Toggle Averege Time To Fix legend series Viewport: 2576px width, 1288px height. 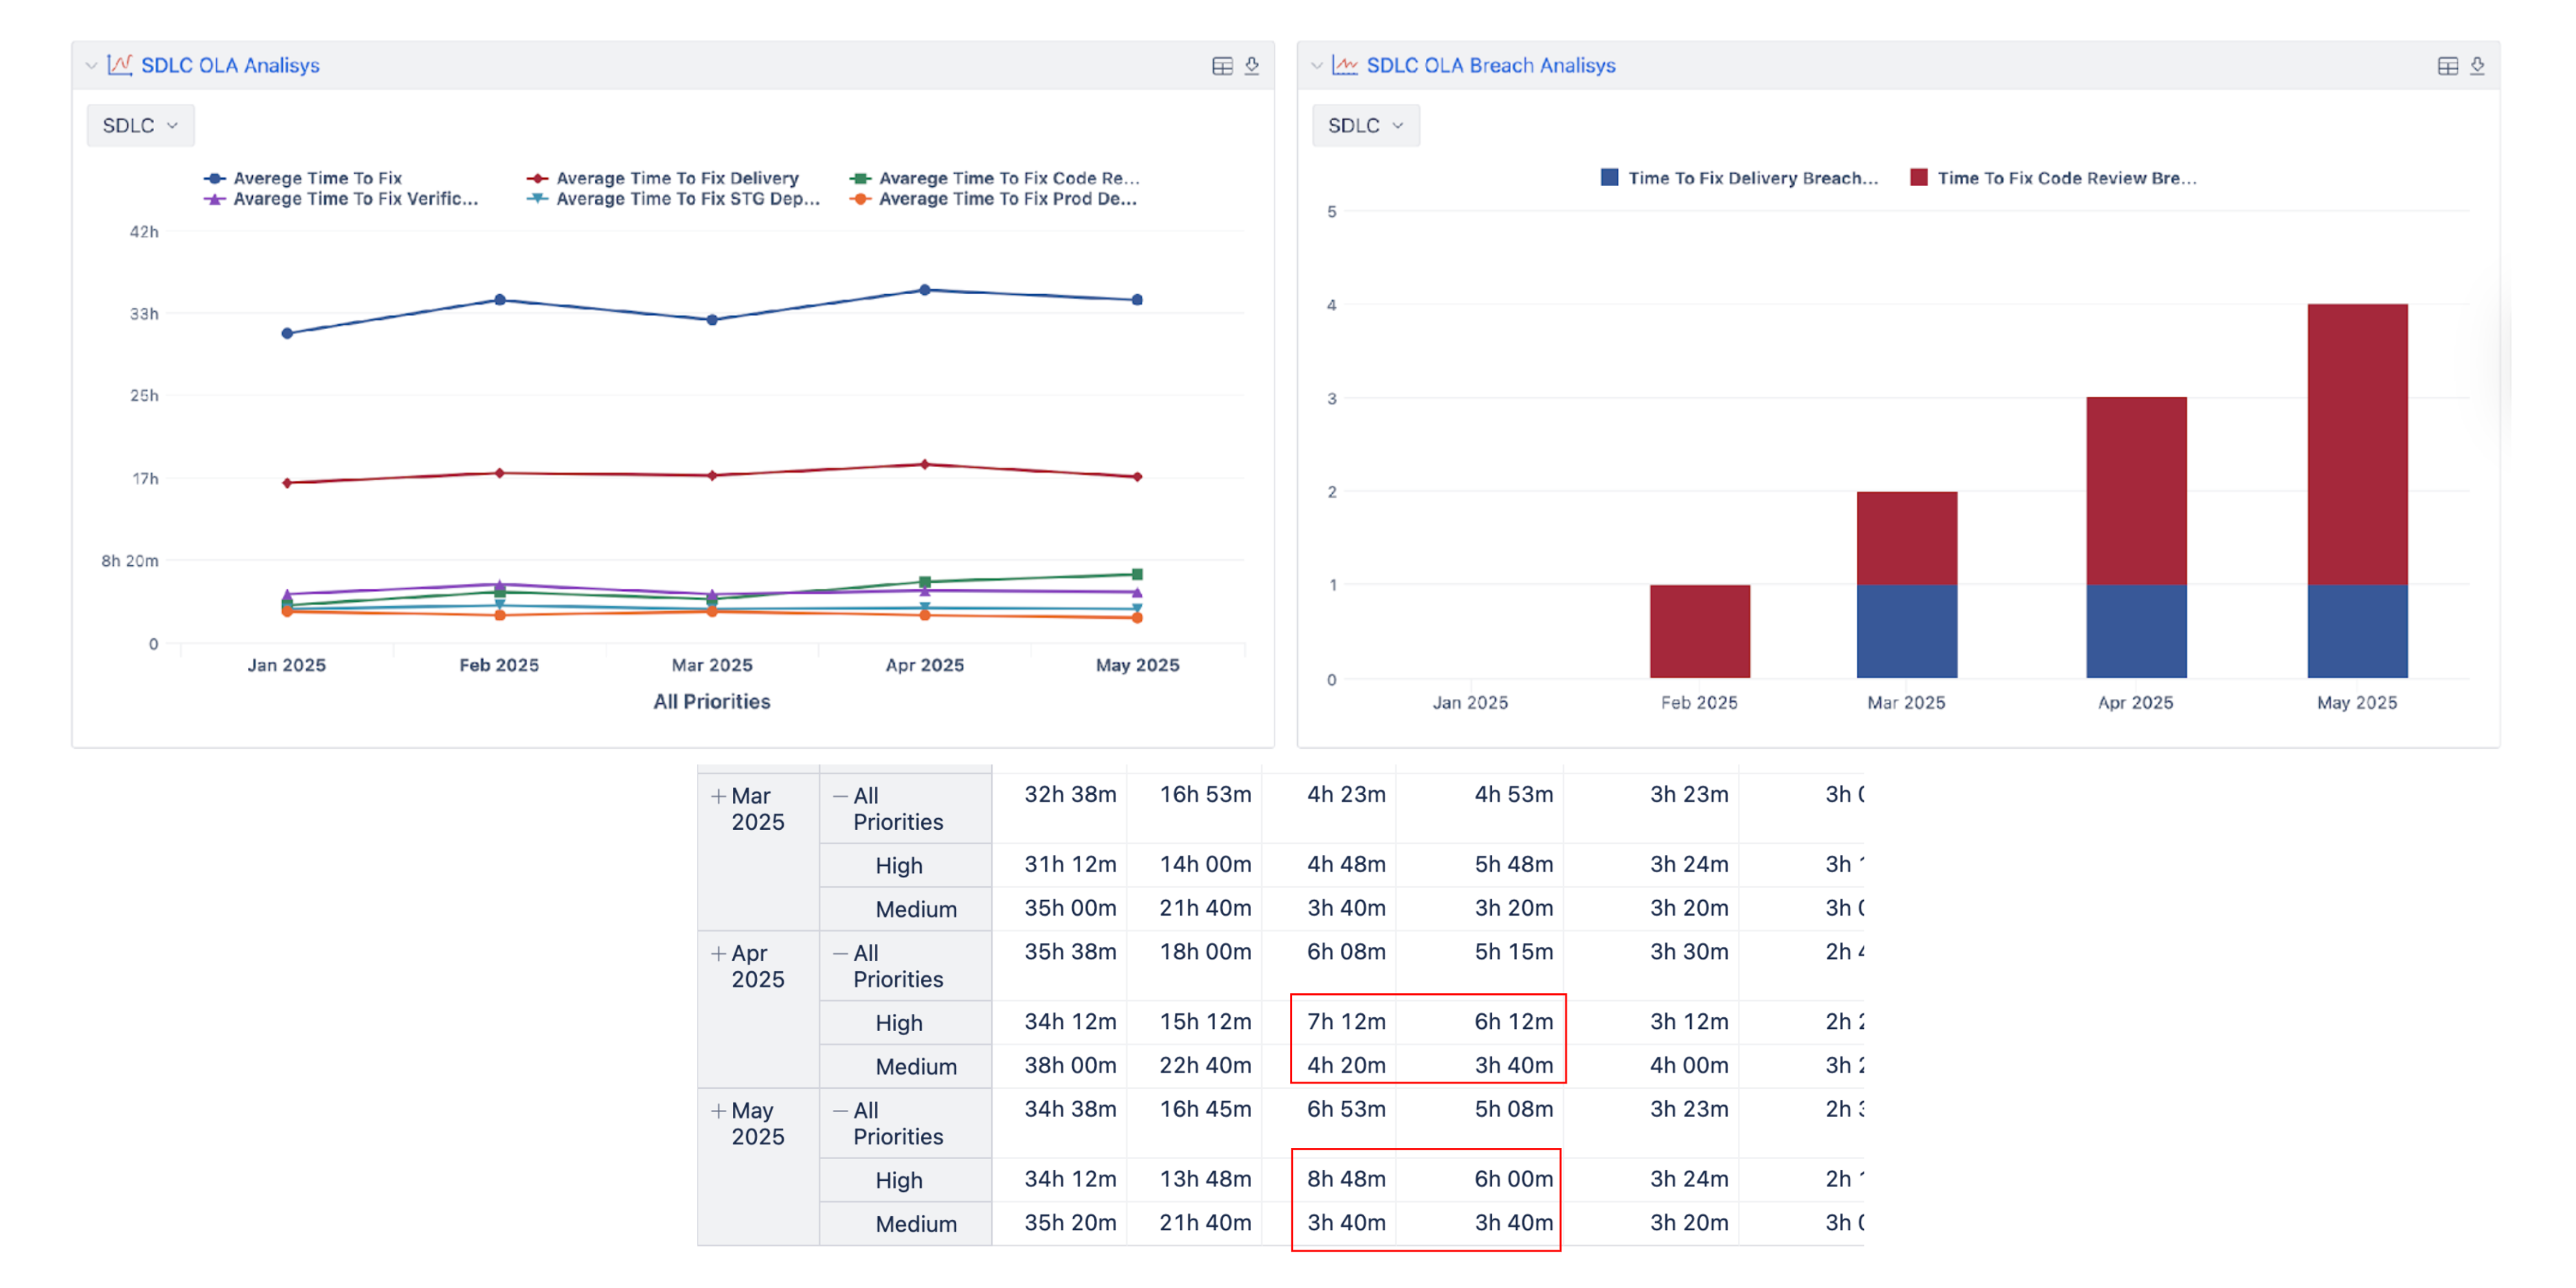point(317,178)
